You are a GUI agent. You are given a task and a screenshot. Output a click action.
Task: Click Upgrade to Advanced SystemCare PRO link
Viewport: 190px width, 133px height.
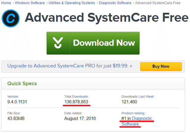(x=68, y=66)
